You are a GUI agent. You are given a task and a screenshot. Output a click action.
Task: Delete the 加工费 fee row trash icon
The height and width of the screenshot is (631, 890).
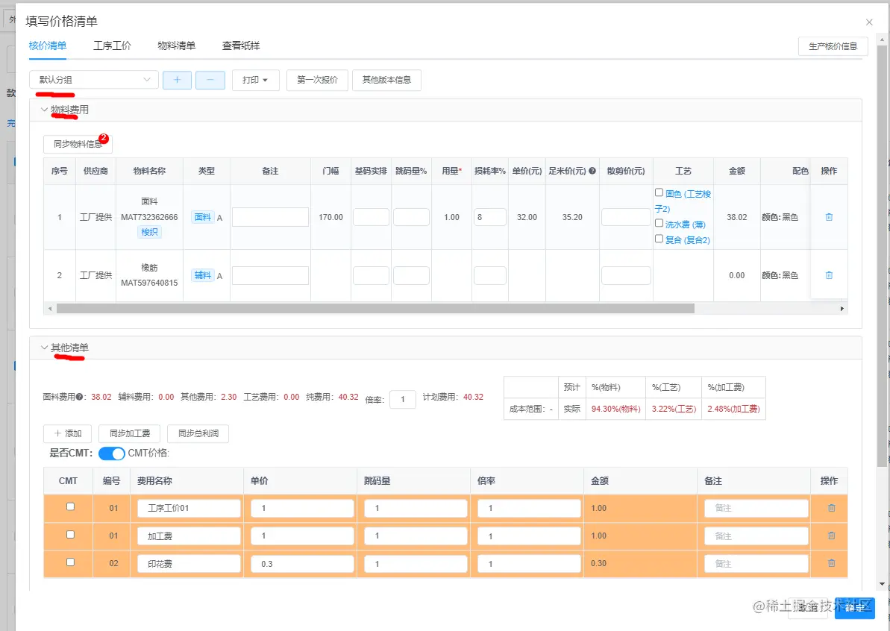[832, 536]
